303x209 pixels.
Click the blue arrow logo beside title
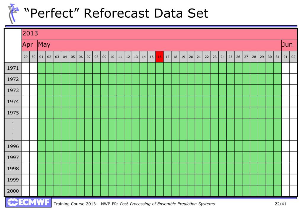point(13,14)
